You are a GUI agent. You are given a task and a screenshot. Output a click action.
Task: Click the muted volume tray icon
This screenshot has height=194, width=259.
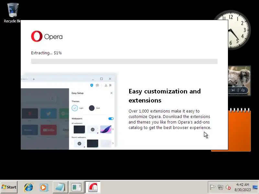pyautogui.click(x=228, y=187)
